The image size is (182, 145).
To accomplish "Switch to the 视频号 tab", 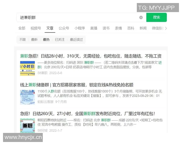I will (36, 28).
